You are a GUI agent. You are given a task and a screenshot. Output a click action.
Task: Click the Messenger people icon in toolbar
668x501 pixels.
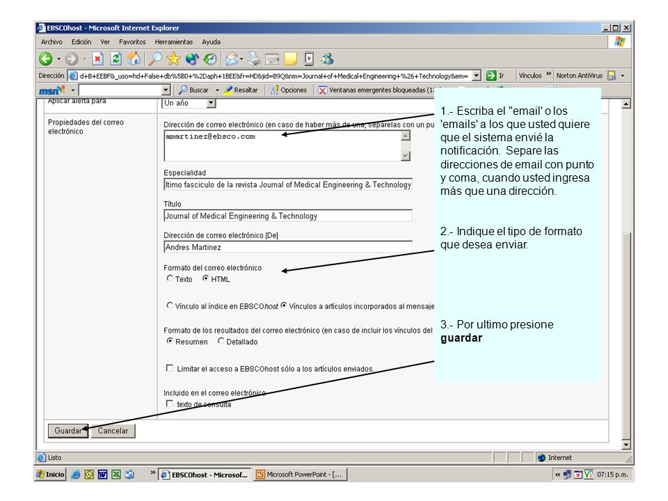click(327, 58)
